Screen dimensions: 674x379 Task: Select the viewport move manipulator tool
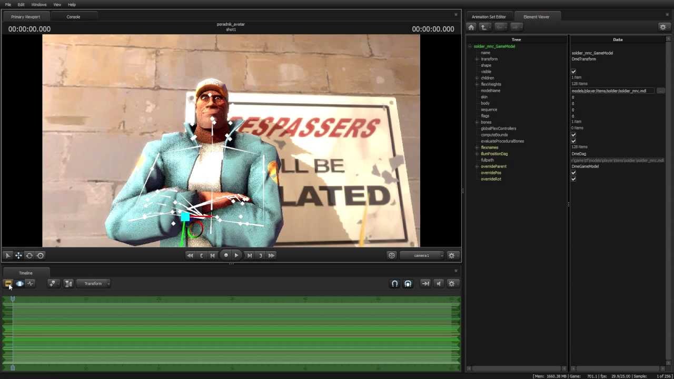tap(18, 255)
